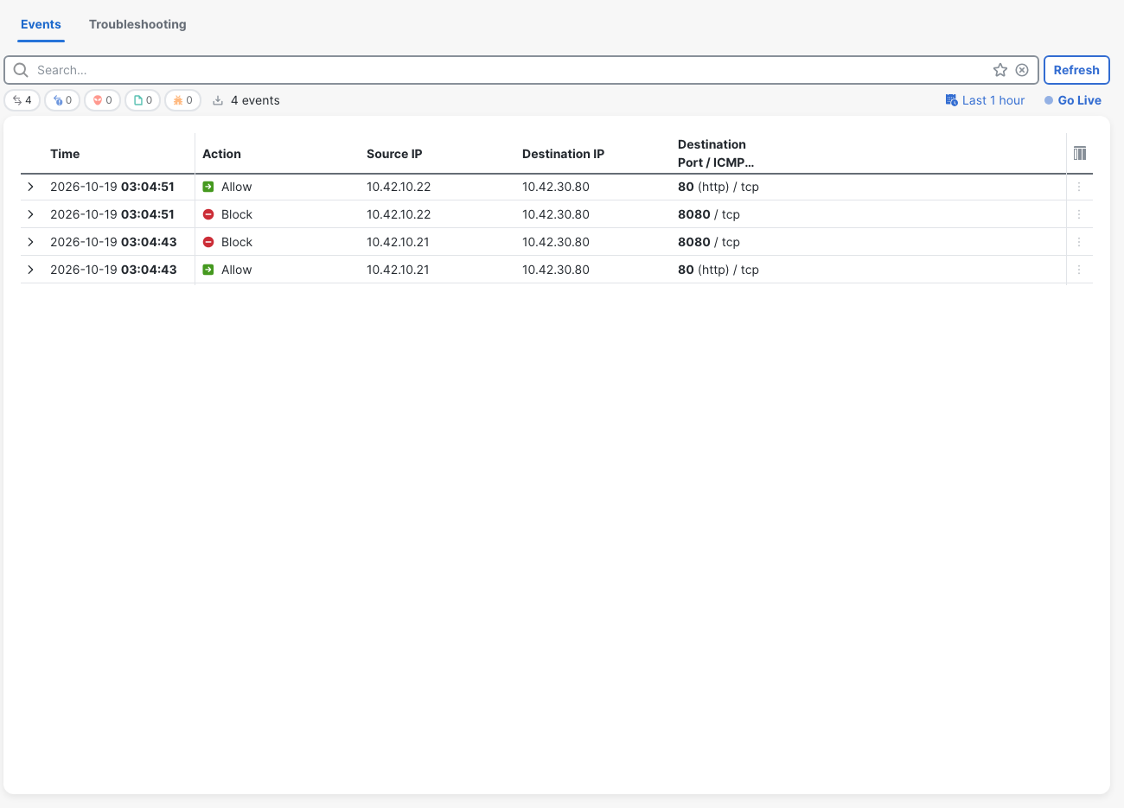Open row menu for 10.42.10.21 Block event
The height and width of the screenshot is (808, 1124).
1079,242
